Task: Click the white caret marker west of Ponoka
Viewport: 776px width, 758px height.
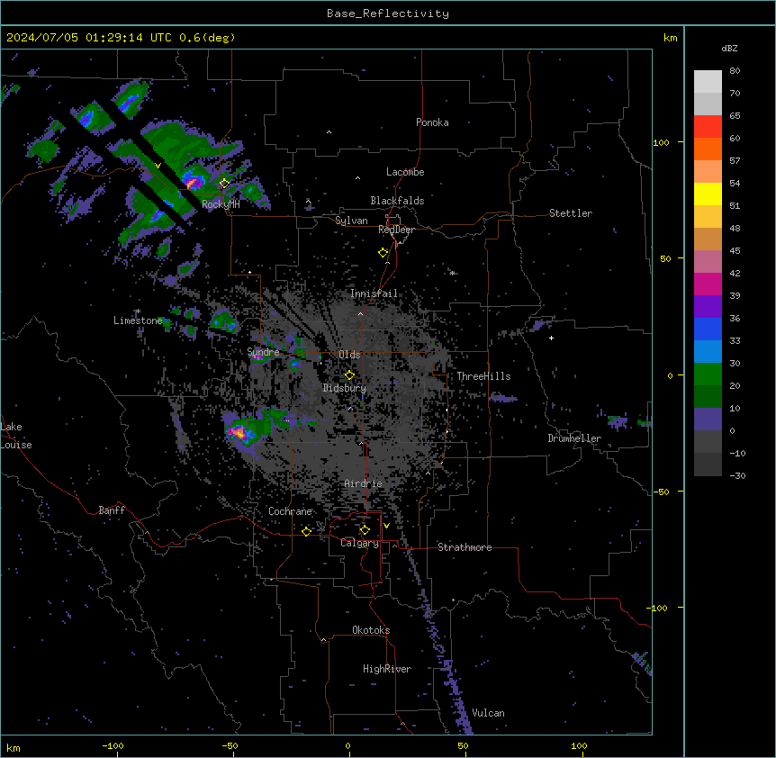Action: tap(329, 132)
